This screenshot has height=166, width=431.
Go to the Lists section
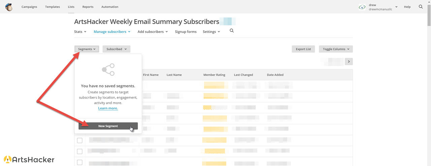click(71, 7)
